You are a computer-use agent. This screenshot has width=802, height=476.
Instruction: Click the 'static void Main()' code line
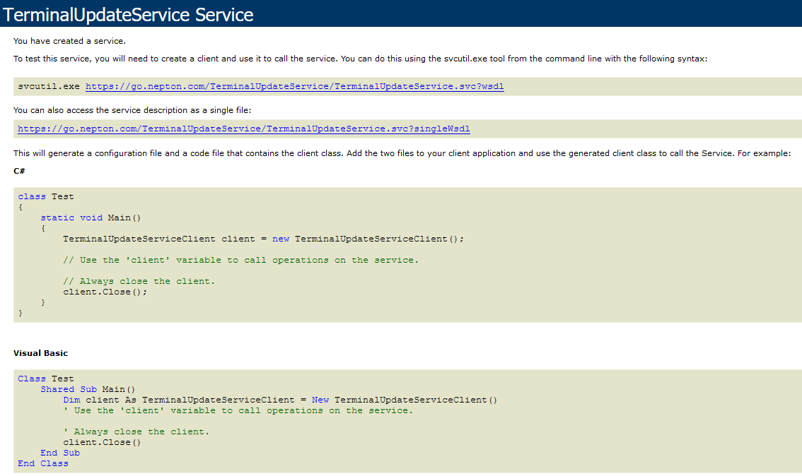pos(91,218)
